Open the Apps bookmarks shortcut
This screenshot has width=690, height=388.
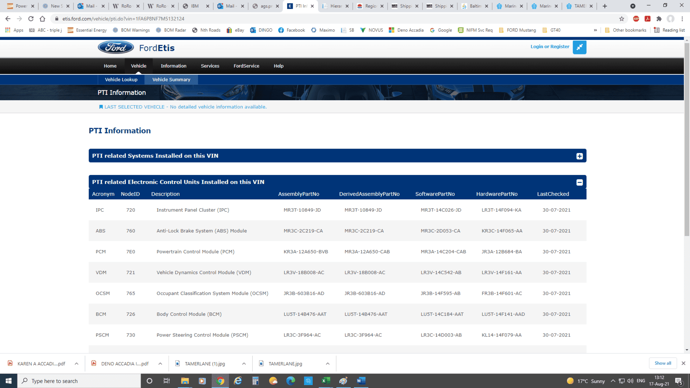point(14,30)
